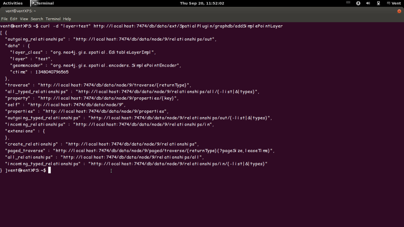This screenshot has height=227, width=404.
Task: Click the curl command line text
Action: pyautogui.click(x=161, y=26)
